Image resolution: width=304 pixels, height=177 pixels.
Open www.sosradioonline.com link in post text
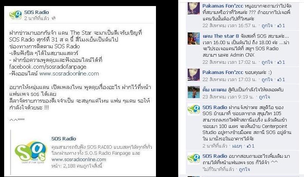(x=69, y=74)
